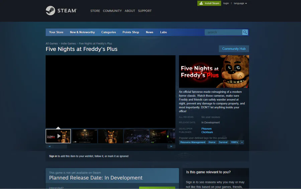The image size is (301, 189).
Task: Open the COMMUNITY menu
Action: [112, 11]
